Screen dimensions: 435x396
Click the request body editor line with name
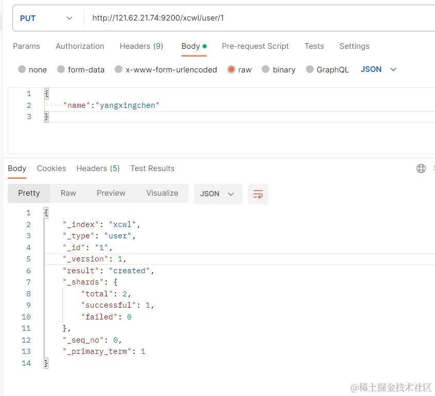click(x=111, y=105)
